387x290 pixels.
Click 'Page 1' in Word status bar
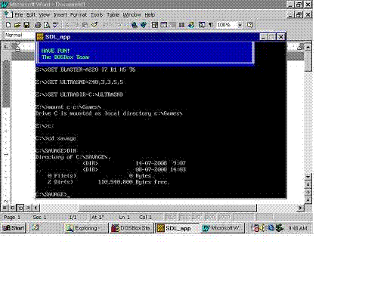tap(12, 217)
